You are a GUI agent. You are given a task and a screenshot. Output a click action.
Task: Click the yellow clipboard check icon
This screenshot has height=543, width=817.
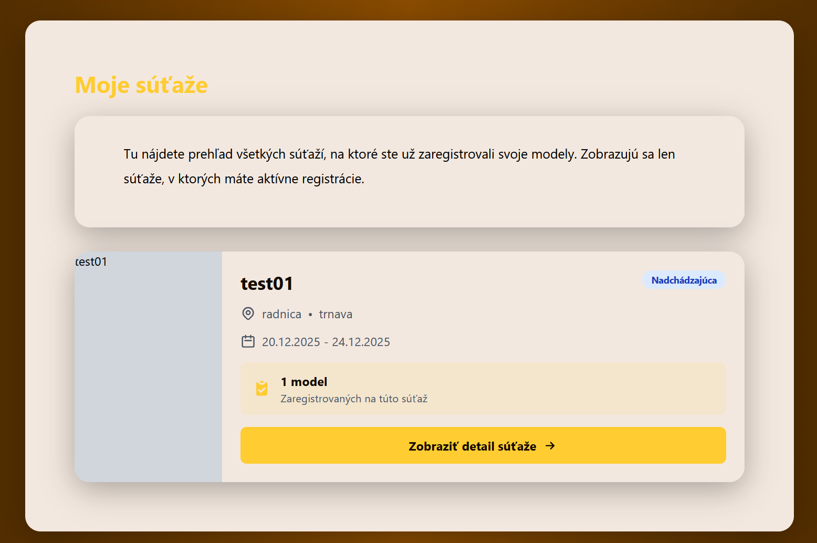pyautogui.click(x=261, y=388)
